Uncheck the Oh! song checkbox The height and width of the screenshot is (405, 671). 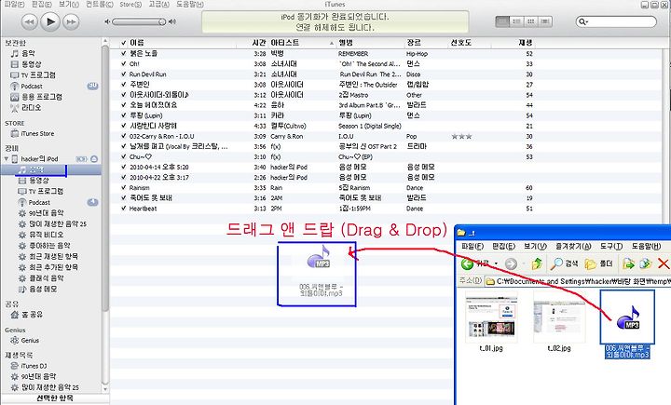click(124, 63)
